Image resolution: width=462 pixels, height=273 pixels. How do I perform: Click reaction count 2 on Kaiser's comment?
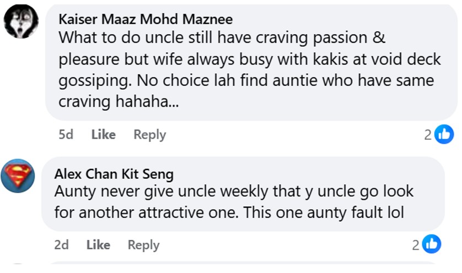click(x=428, y=135)
